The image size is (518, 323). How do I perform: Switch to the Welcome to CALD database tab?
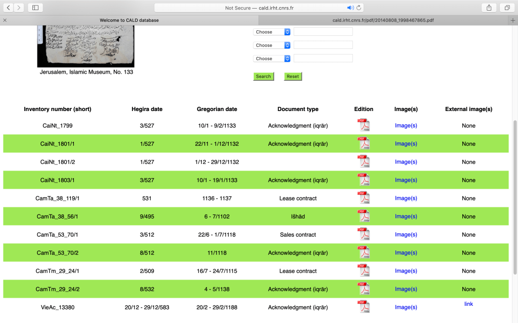tap(129, 20)
